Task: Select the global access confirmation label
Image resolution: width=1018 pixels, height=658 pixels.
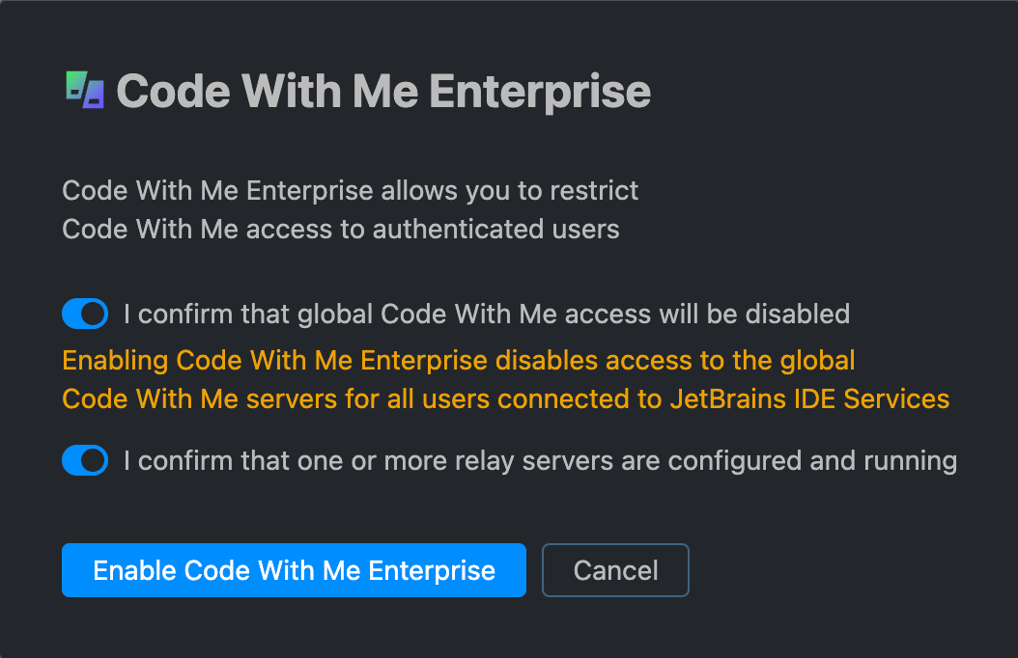Action: pyautogui.click(x=483, y=314)
